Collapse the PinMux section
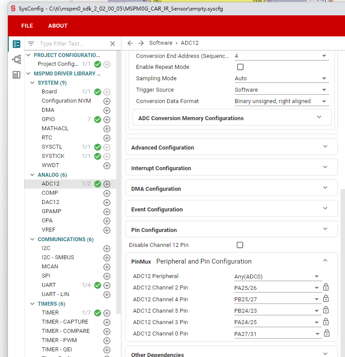The width and height of the screenshot is (345, 357). 325,261
